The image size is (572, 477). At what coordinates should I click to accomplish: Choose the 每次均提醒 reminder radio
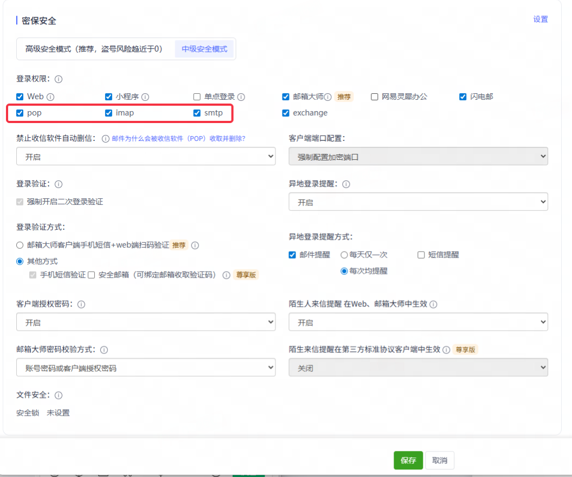click(344, 272)
